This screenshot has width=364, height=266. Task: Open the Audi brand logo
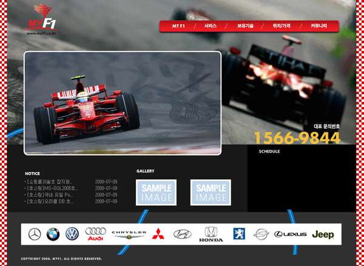pos(96,234)
